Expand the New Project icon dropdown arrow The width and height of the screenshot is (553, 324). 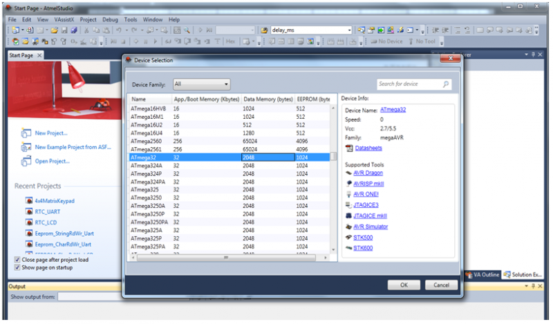point(22,30)
